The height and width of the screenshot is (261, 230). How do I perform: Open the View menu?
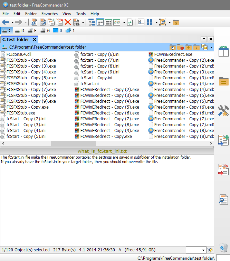pos(67,14)
